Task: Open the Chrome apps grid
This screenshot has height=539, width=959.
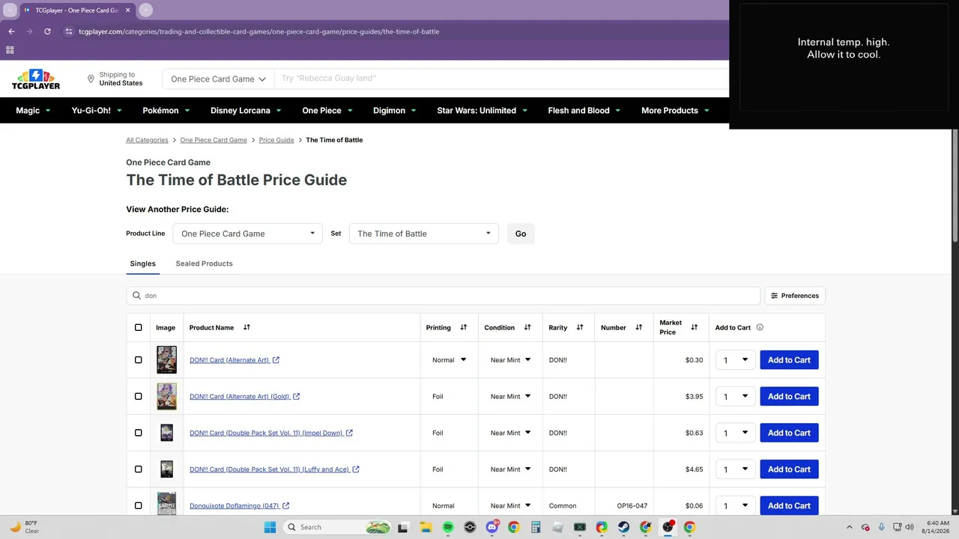Action: (10, 50)
